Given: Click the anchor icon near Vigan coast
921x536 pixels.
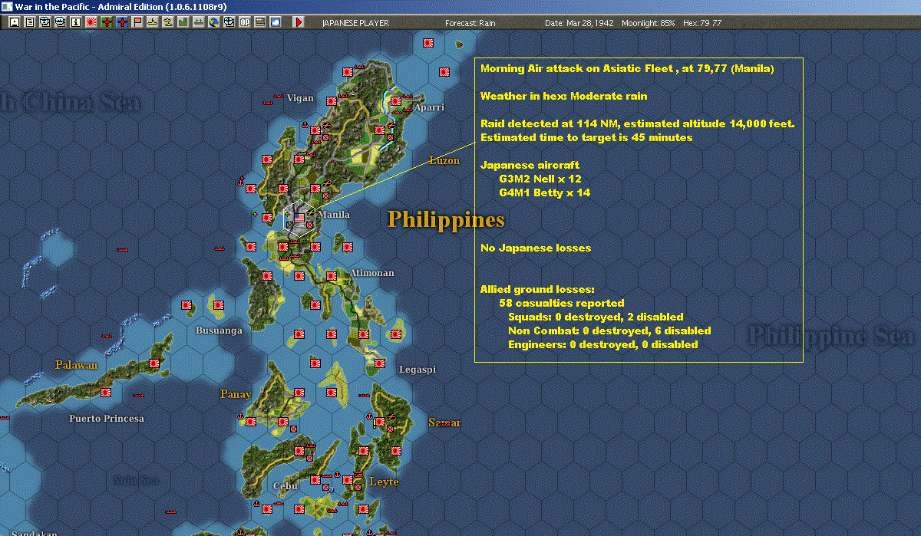Looking at the screenshot, I should click(305, 124).
